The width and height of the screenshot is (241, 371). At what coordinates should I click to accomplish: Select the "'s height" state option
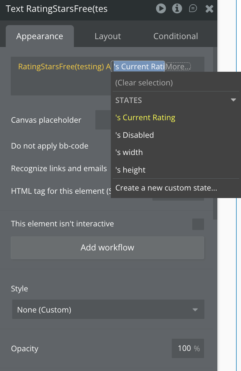(130, 170)
